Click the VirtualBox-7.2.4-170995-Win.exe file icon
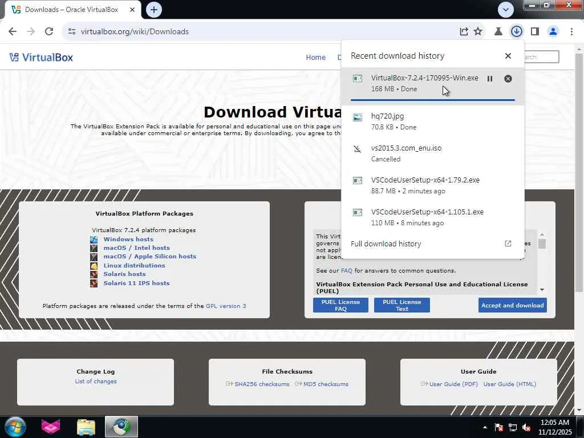The height and width of the screenshot is (438, 584). tap(357, 79)
